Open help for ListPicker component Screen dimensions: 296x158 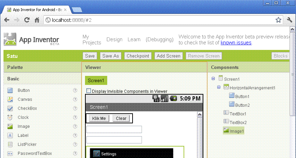pyautogui.click(x=75, y=144)
